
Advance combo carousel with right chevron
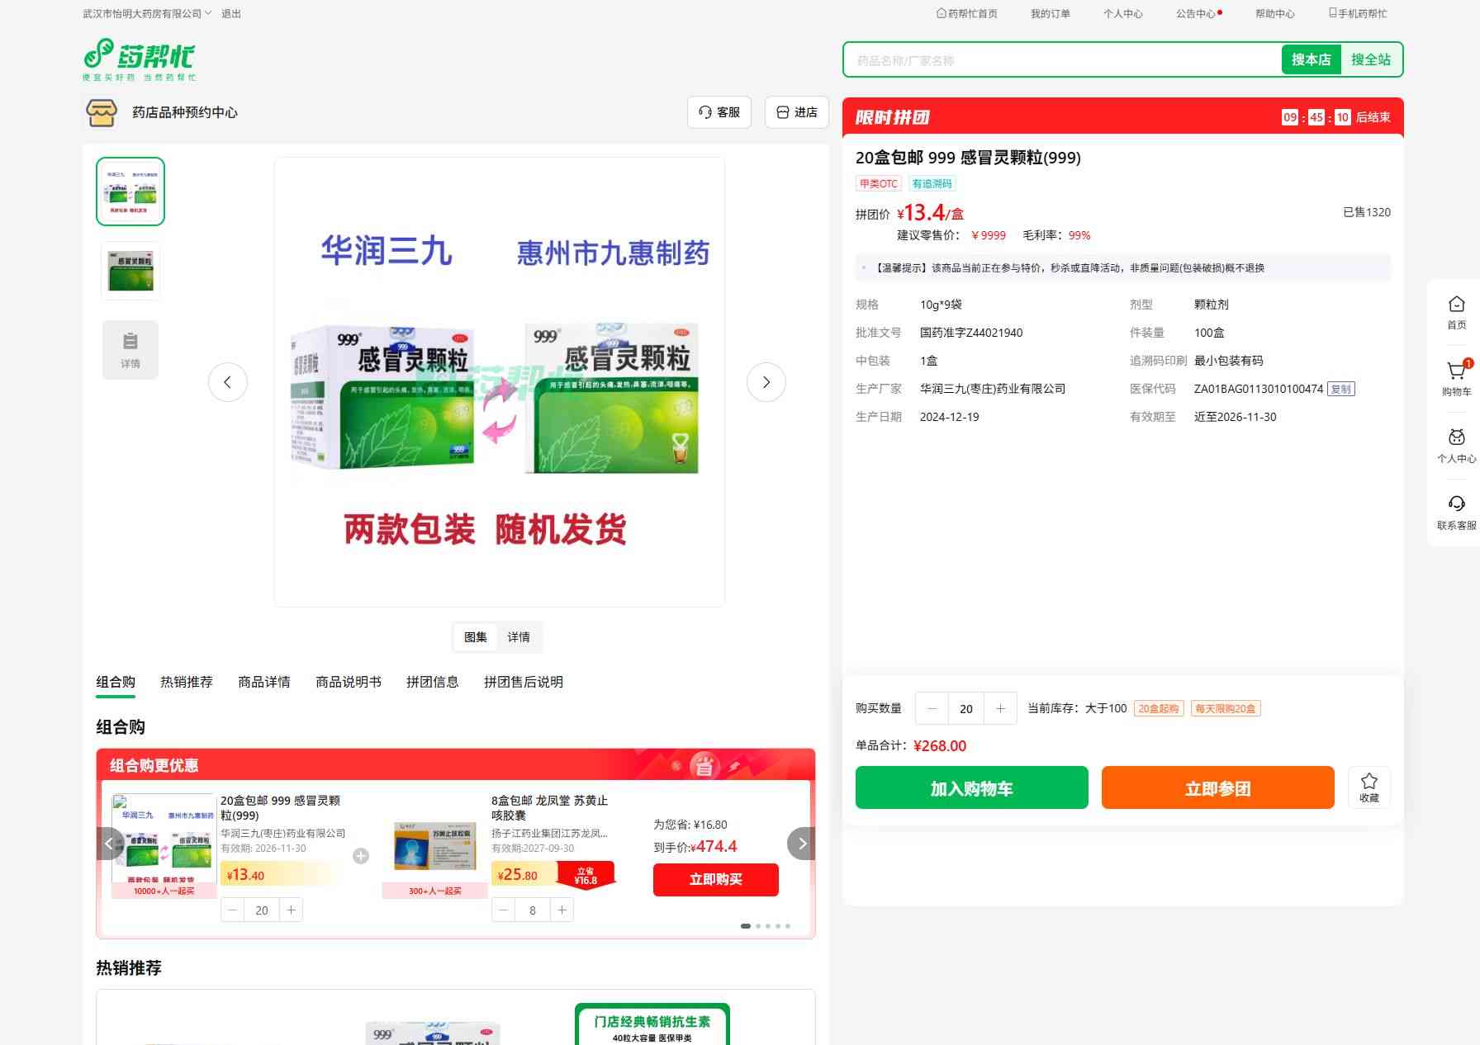click(801, 844)
